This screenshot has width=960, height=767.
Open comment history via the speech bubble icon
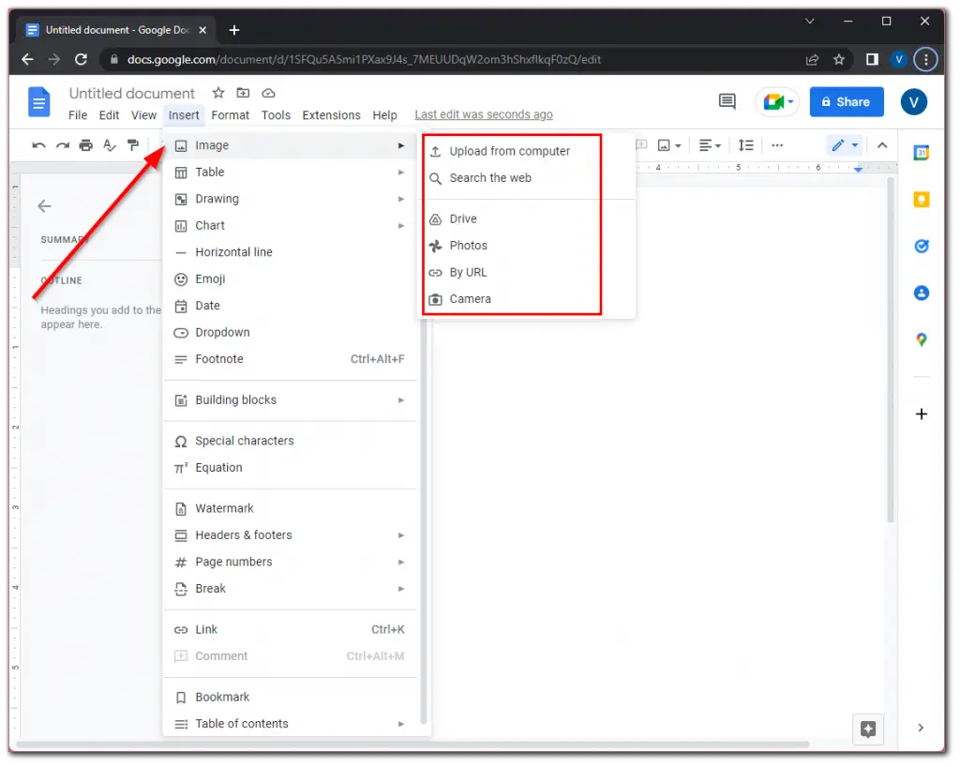727,101
